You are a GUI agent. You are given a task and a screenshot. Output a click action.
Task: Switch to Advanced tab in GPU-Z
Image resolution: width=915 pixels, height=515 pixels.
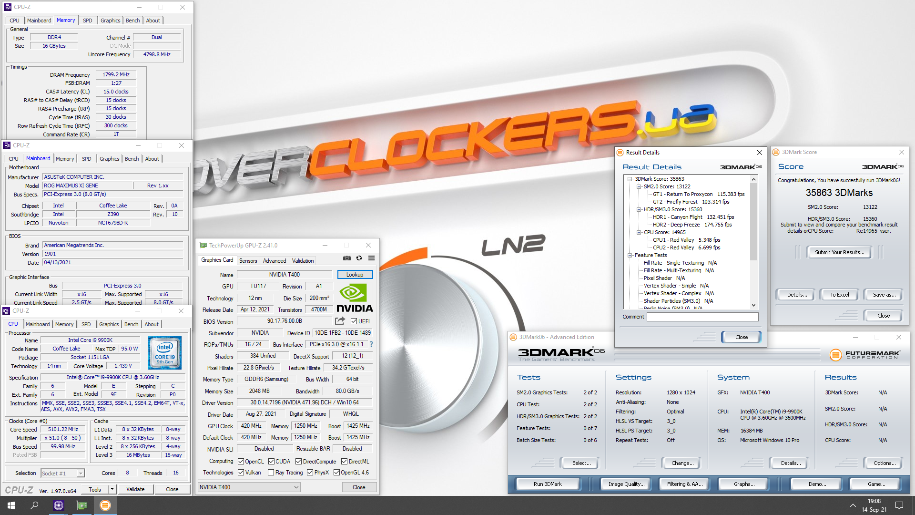(274, 261)
